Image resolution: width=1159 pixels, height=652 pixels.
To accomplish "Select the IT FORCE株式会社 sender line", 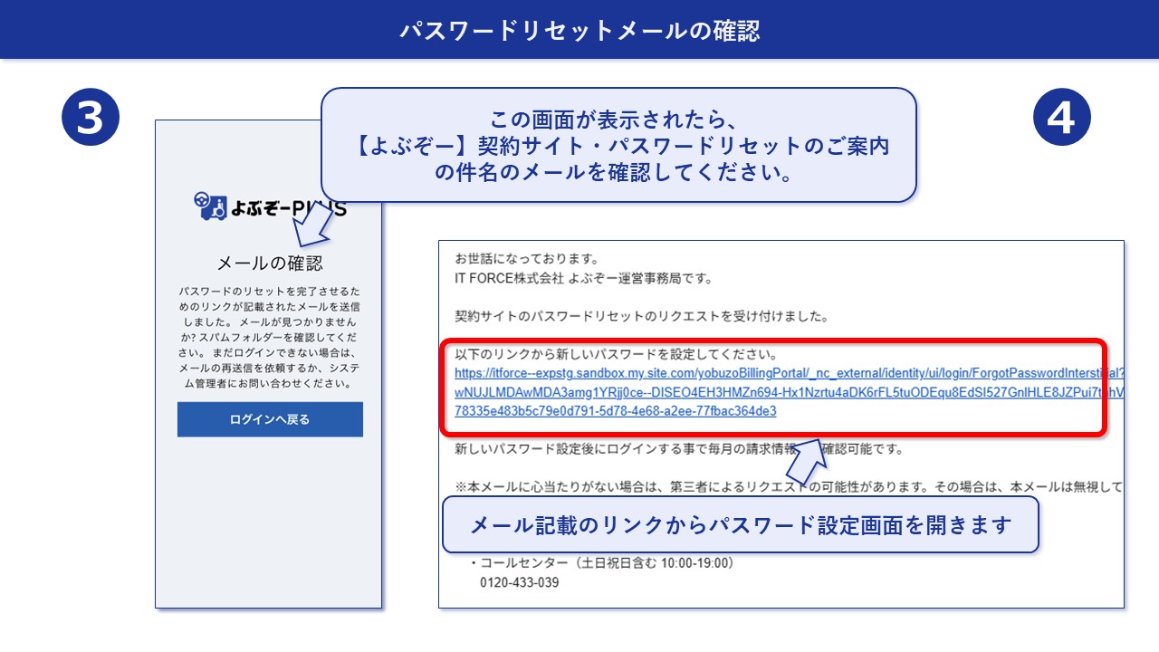I will (584, 278).
